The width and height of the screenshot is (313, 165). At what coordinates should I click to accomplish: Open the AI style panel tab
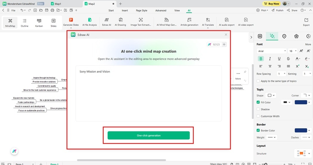pyautogui.click(x=272, y=36)
